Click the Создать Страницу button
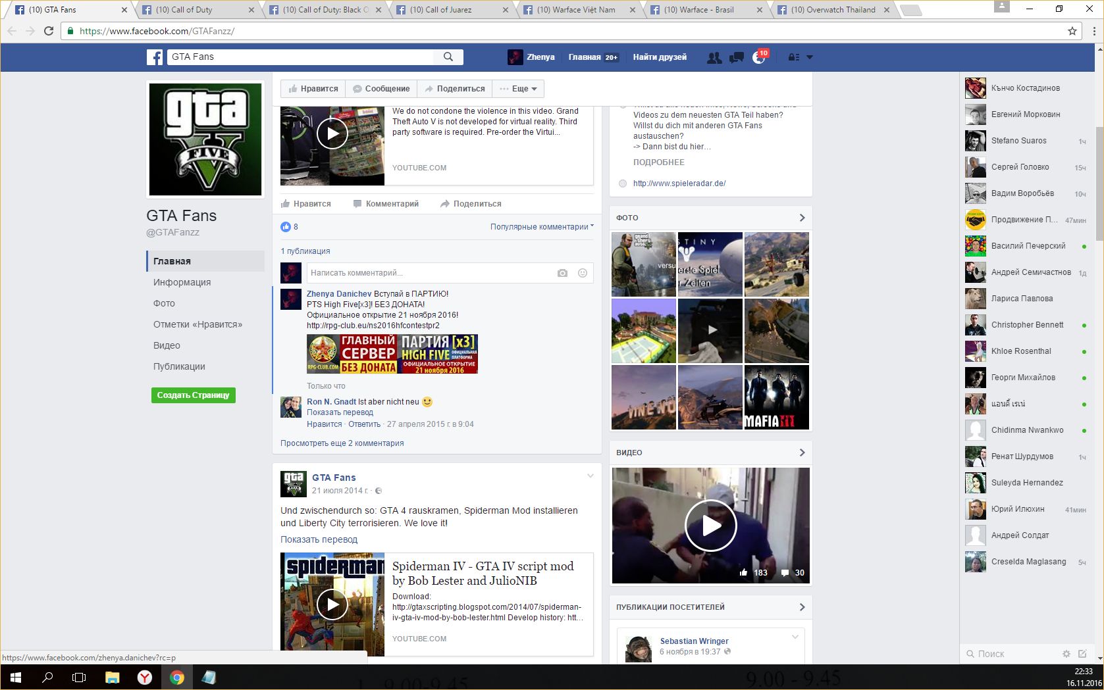Image resolution: width=1104 pixels, height=690 pixels. 194,395
